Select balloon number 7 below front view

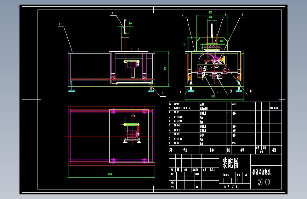(162, 93)
